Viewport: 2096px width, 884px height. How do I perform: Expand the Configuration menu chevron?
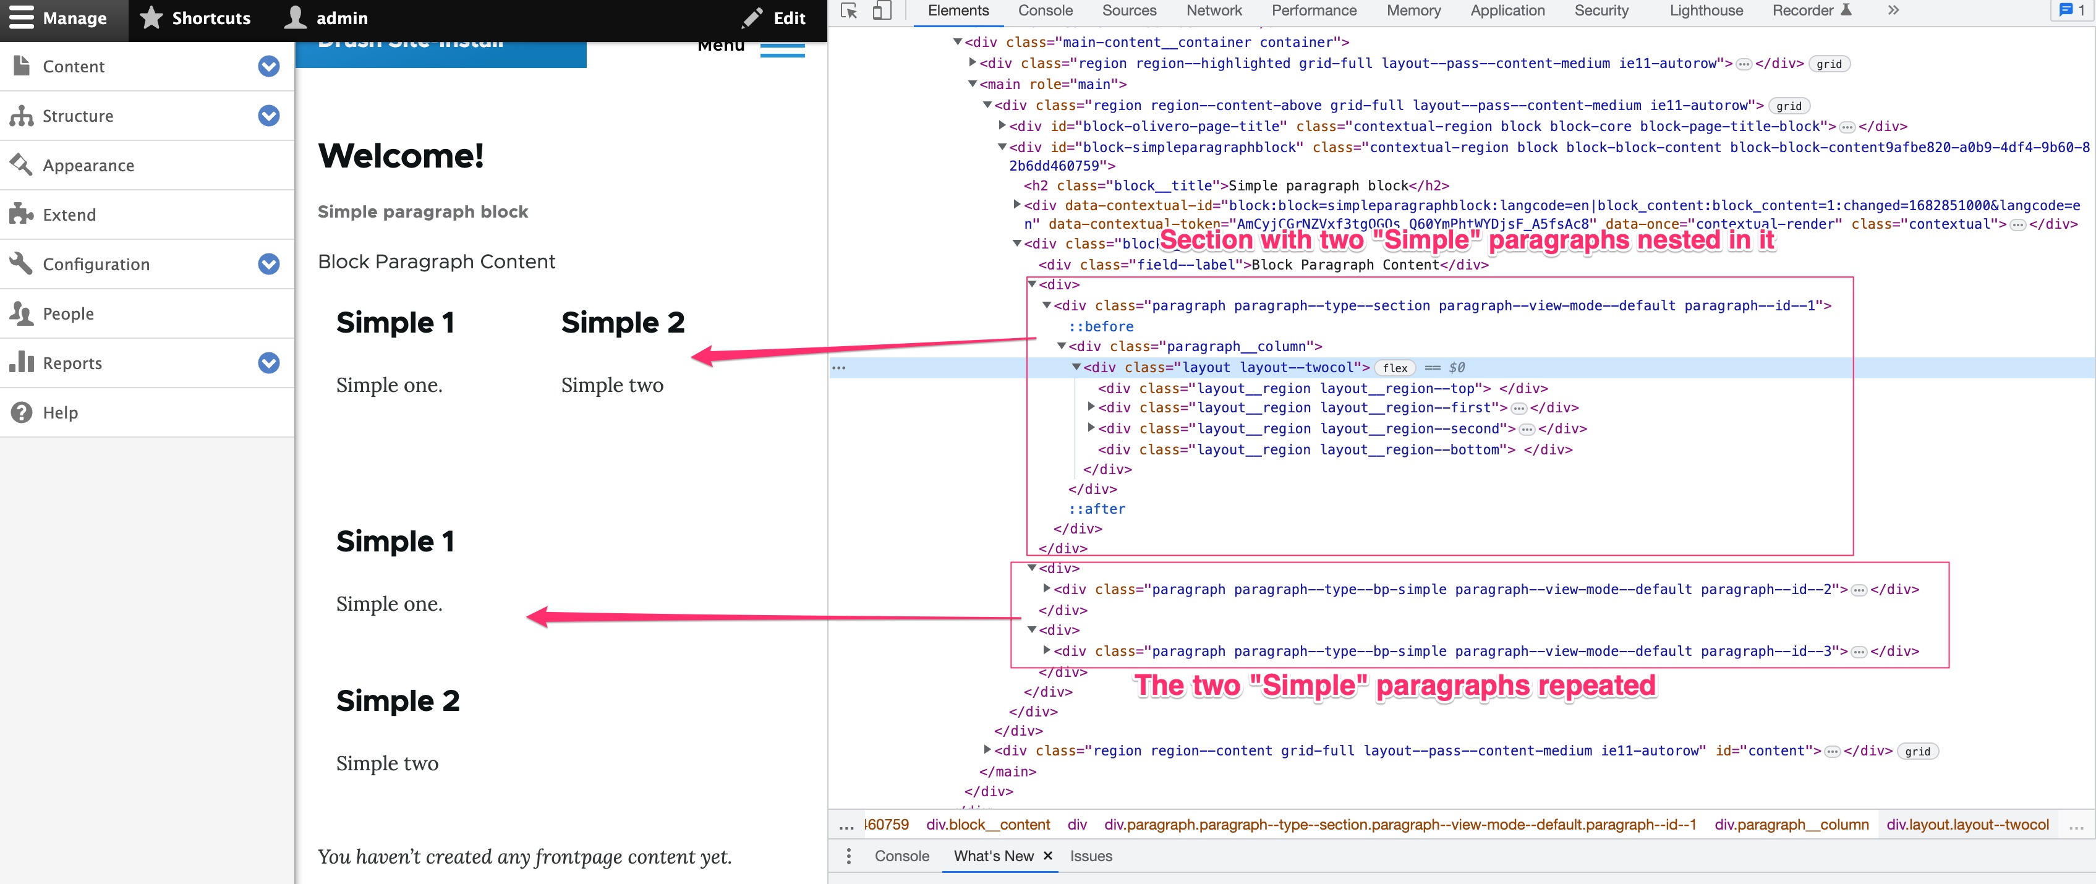(268, 263)
